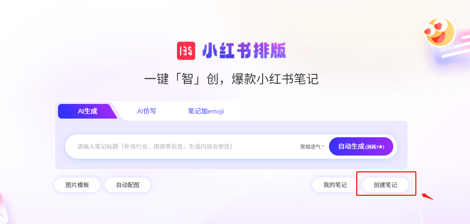Viewport: 470px width, 224px height.
Task: Click the small triangle beside 常规语气
Action: (323, 146)
